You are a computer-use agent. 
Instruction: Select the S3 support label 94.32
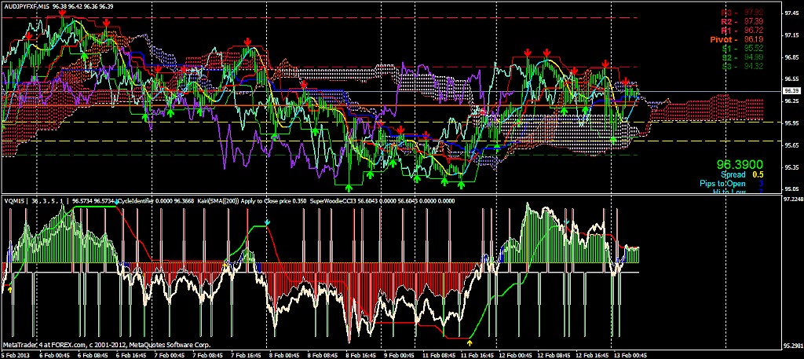(x=743, y=66)
